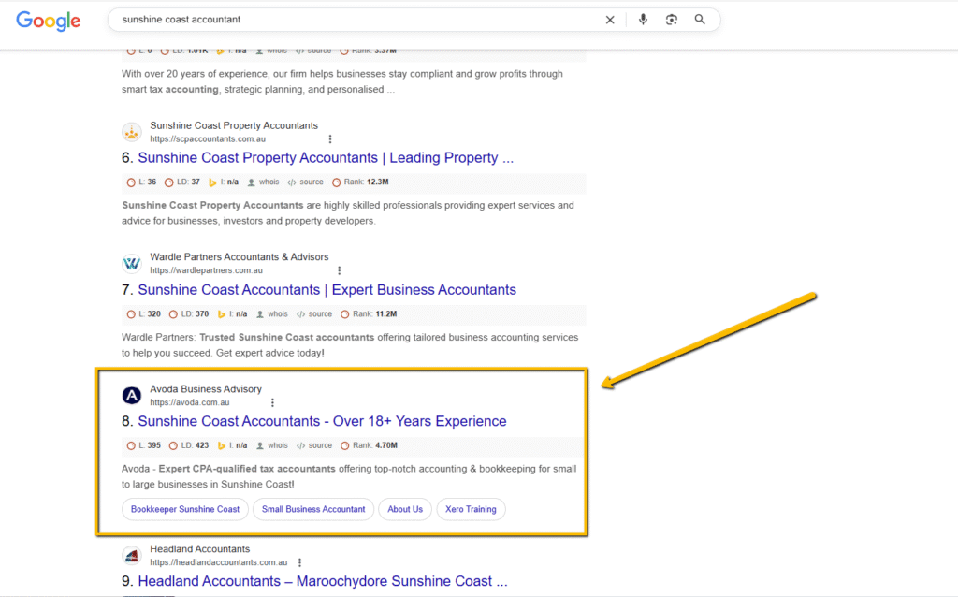
Task: Clear the search box text
Action: (610, 20)
